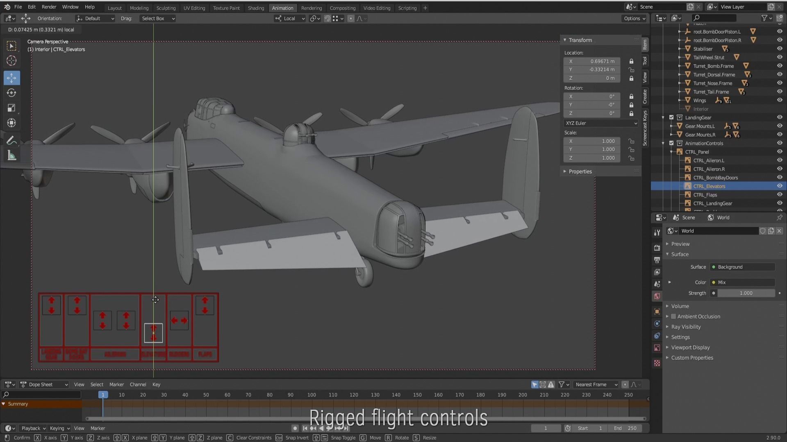Click the Options button in header
Screen dimensions: 787x442
[634, 18]
